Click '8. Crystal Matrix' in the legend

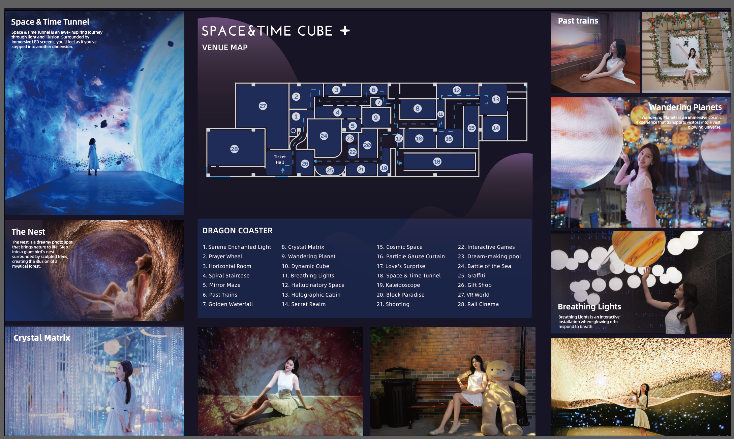pyautogui.click(x=303, y=247)
